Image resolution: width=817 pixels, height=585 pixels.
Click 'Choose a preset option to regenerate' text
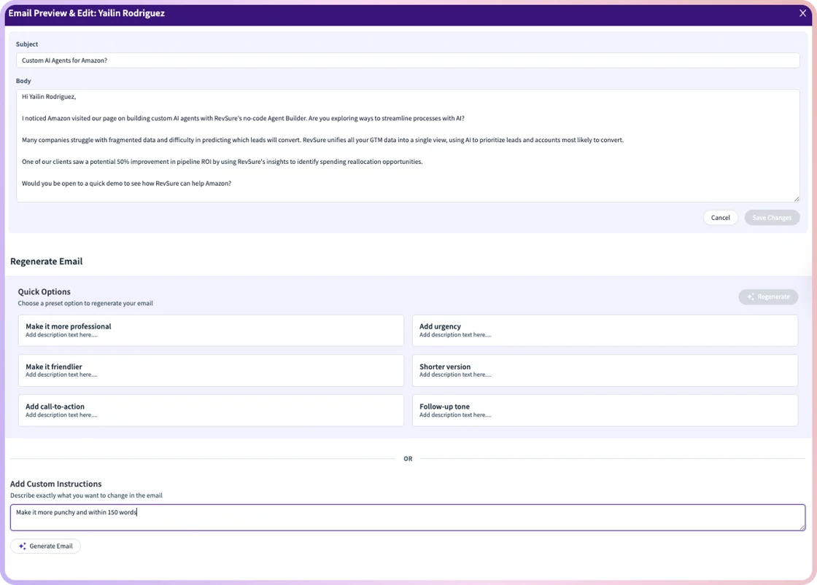(x=85, y=304)
